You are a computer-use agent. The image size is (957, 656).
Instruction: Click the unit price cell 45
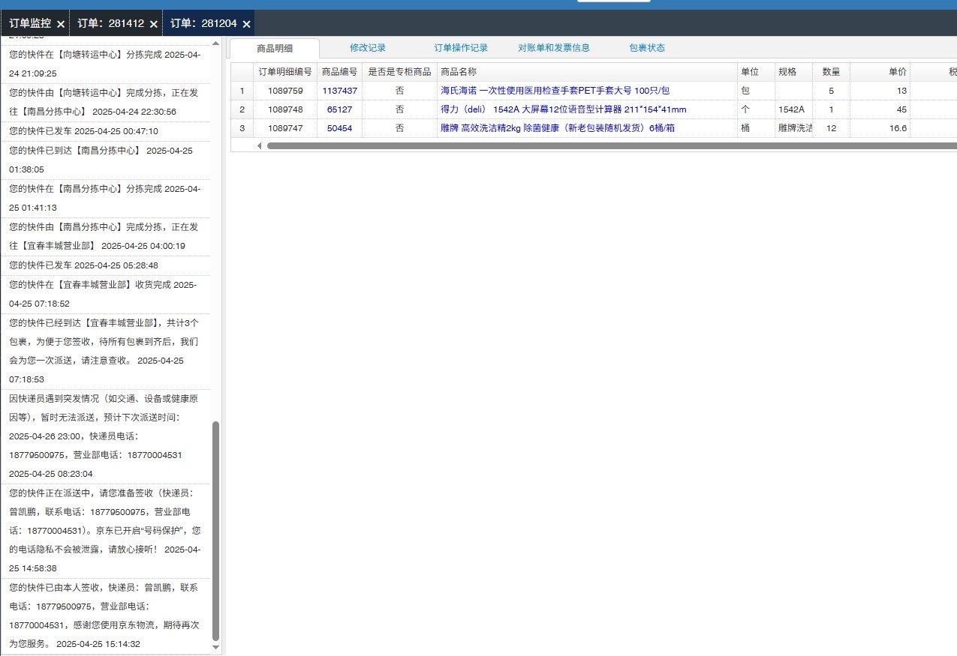pyautogui.click(x=880, y=109)
